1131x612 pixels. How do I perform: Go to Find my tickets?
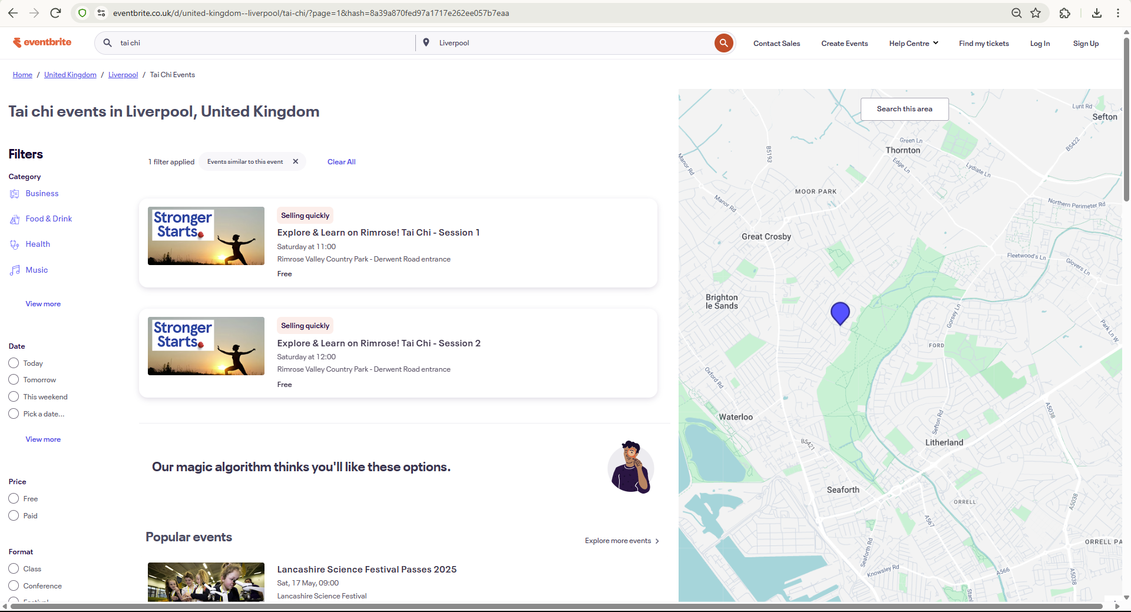[983, 44]
